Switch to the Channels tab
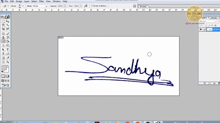220x123 pixels. tap(213, 18)
